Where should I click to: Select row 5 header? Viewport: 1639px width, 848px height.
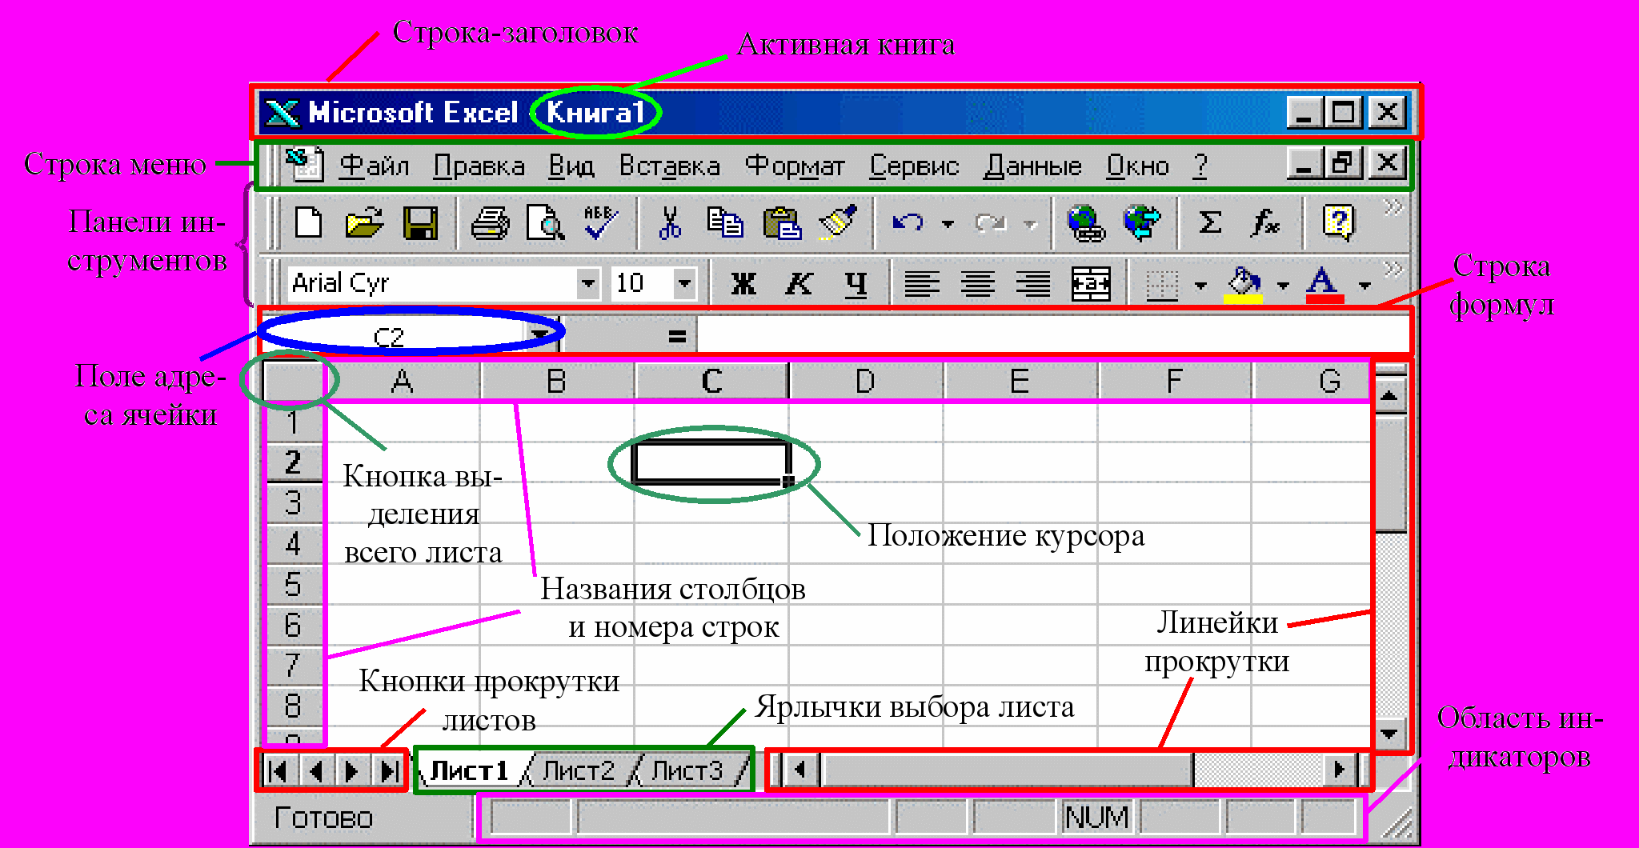[293, 584]
